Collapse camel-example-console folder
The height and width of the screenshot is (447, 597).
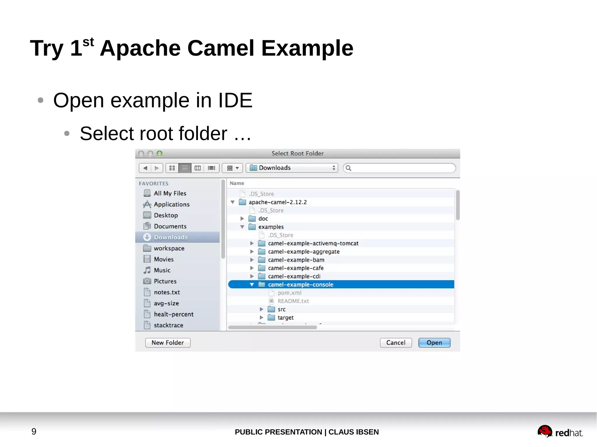tap(252, 285)
